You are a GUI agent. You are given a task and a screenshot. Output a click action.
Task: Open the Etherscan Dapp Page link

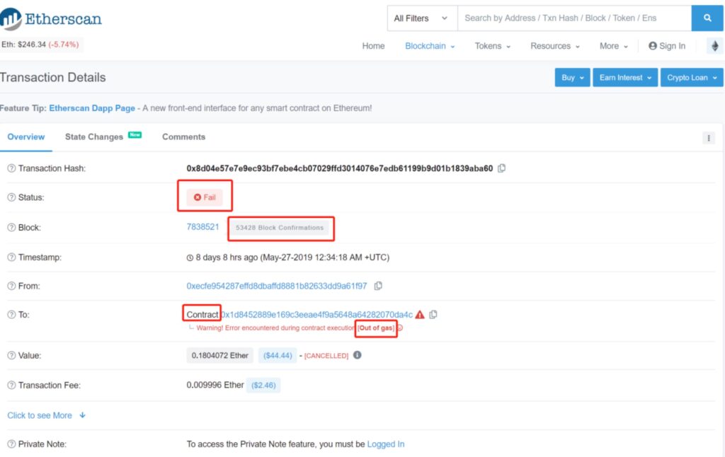pyautogui.click(x=92, y=108)
